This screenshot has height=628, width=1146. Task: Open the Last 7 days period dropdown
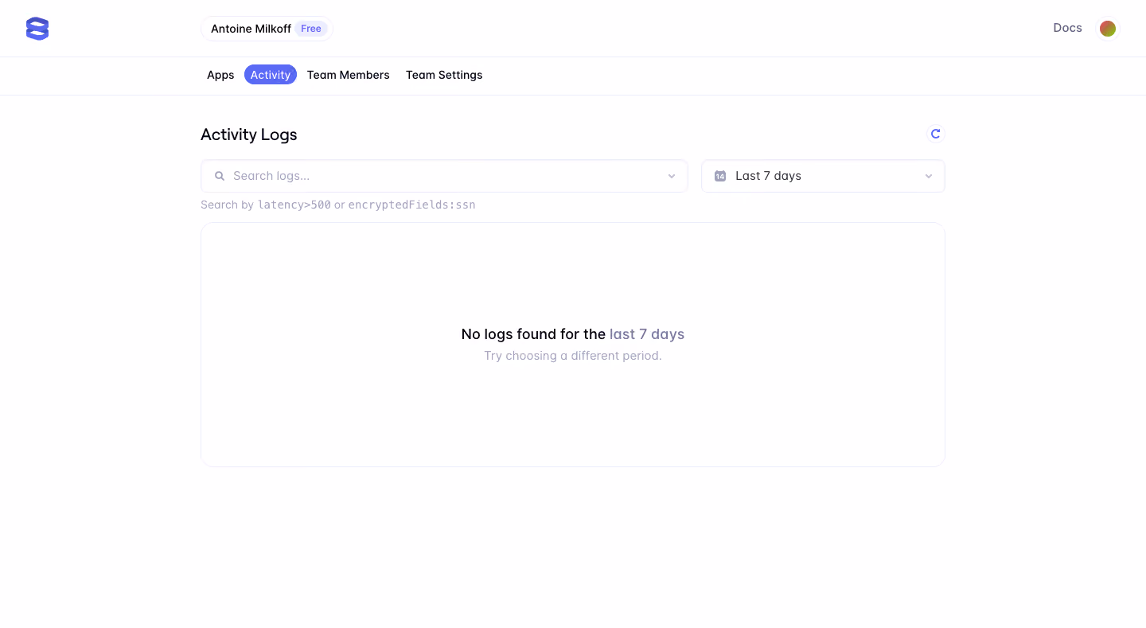[x=823, y=176]
